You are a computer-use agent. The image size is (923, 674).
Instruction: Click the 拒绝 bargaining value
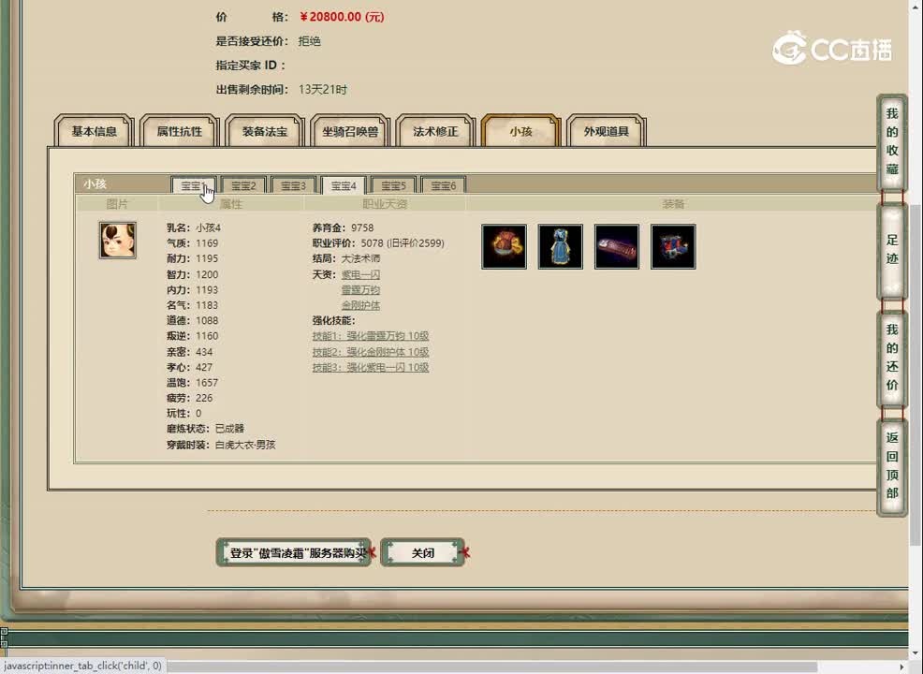click(310, 41)
